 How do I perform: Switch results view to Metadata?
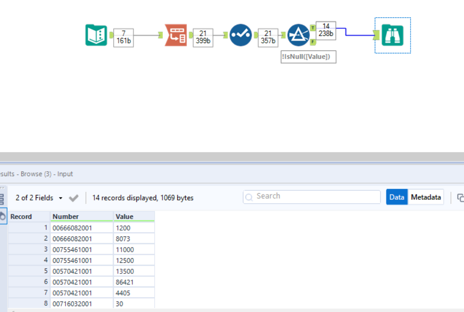coord(425,197)
